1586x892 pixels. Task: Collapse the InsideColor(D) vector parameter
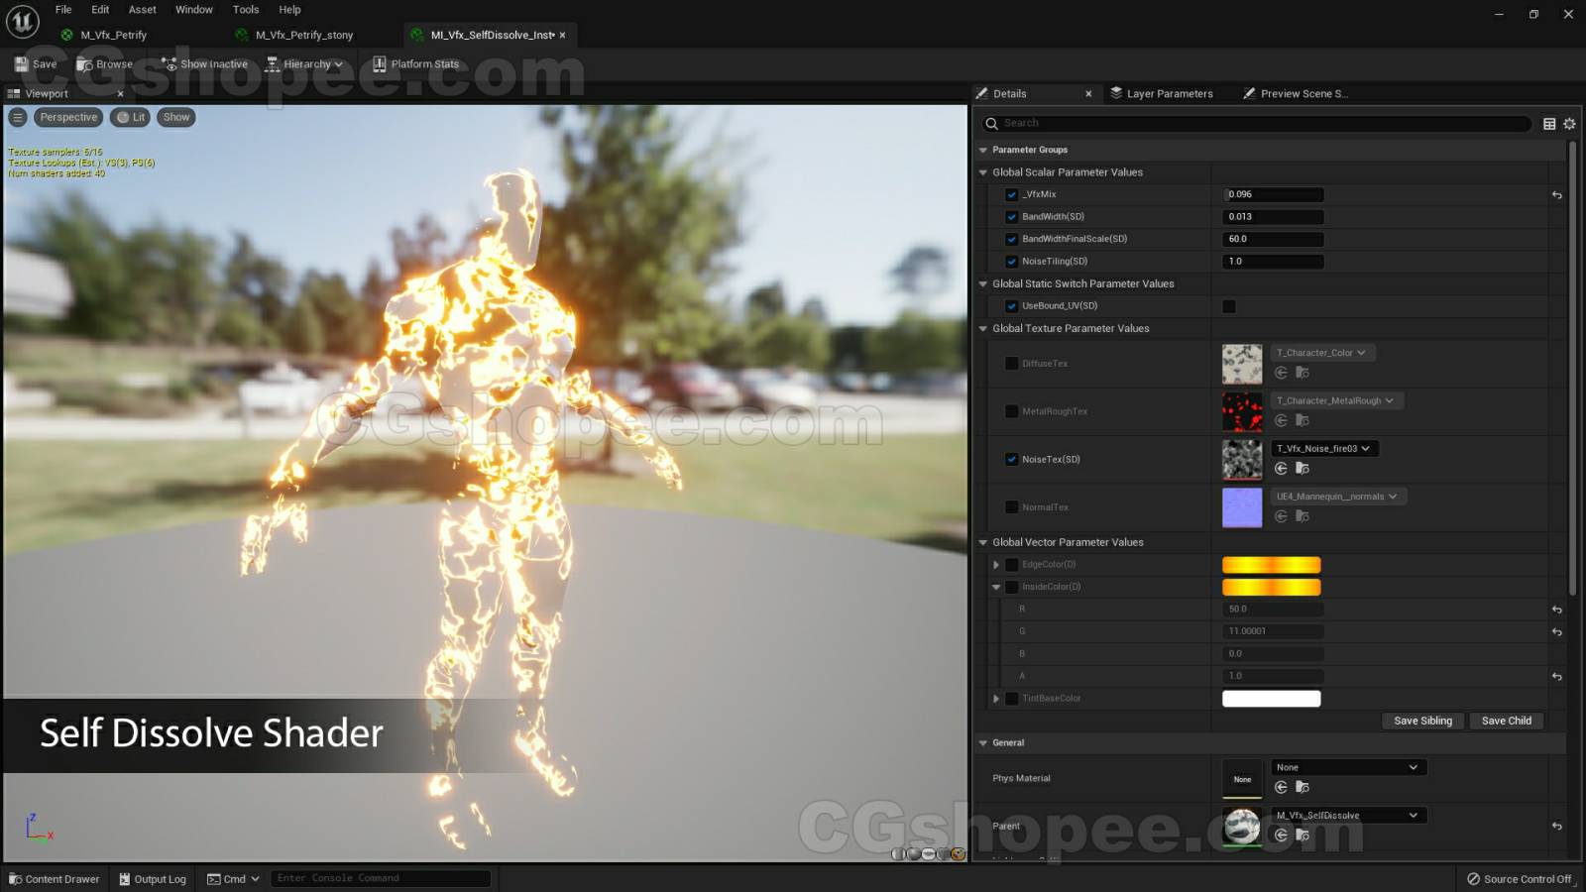click(996, 587)
